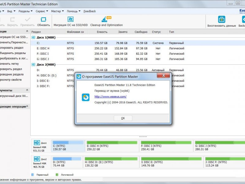
Task: Select the F: DISC I partition row
Action: (138, 54)
